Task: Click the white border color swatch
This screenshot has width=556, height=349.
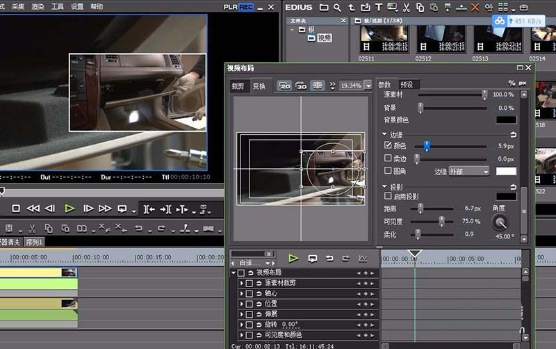Action: (x=506, y=171)
